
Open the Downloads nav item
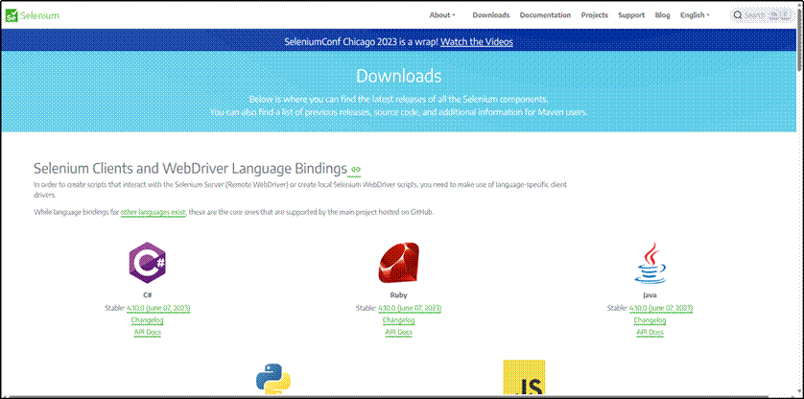[490, 15]
